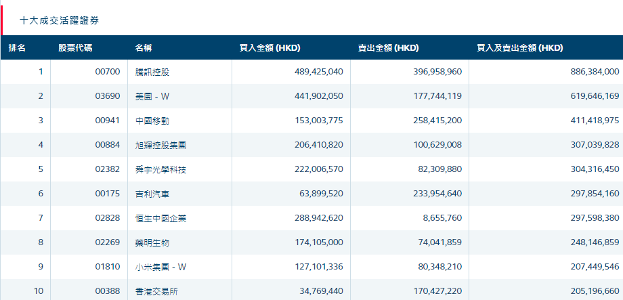Click rank 5 cell in 舜宇光學科技 row
The height and width of the screenshot is (300, 623).
[x=41, y=169]
